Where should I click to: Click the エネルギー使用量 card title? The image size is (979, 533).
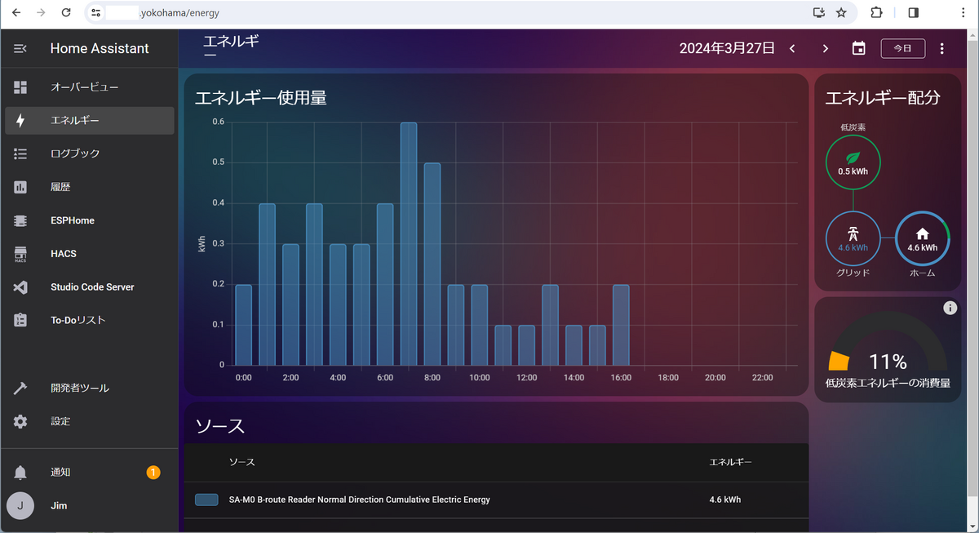[x=261, y=98]
